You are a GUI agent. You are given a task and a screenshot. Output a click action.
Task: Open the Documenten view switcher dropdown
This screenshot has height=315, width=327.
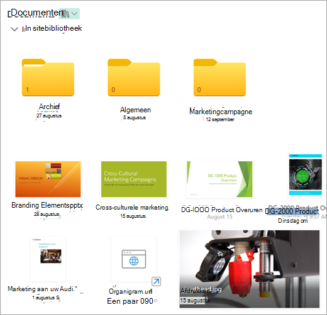(69, 14)
